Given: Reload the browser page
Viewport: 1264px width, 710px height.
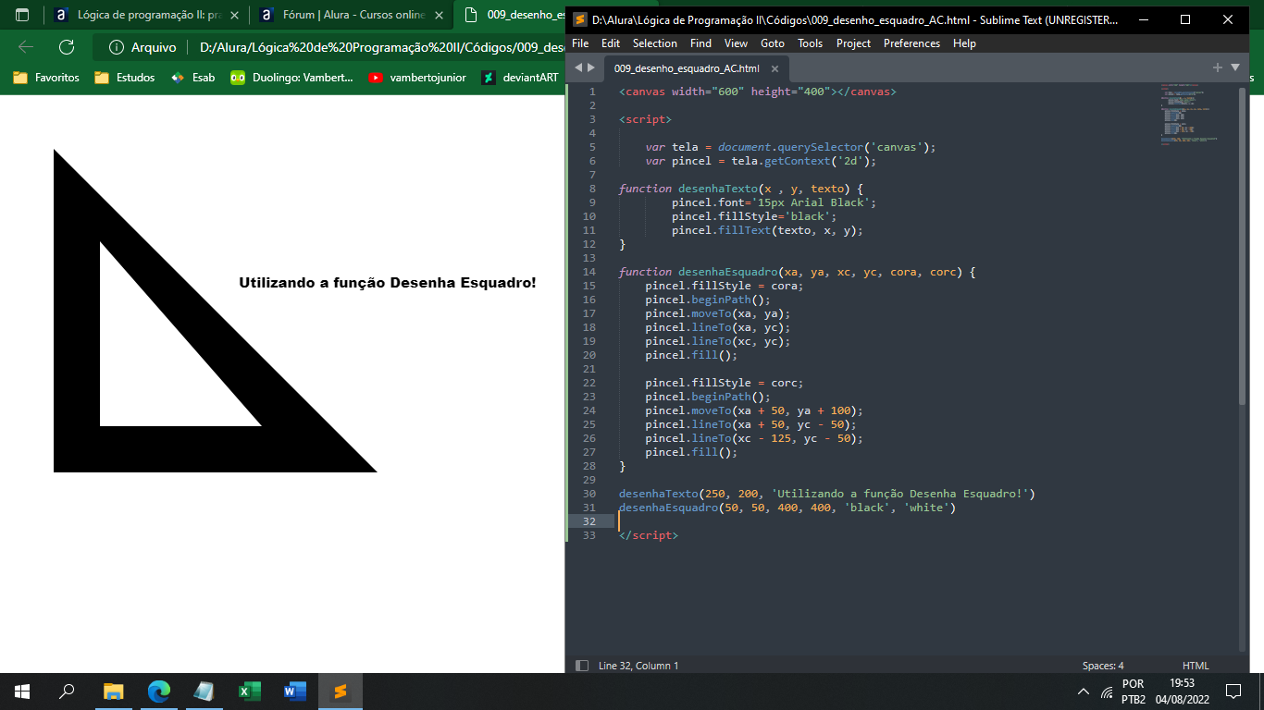Looking at the screenshot, I should pyautogui.click(x=67, y=47).
